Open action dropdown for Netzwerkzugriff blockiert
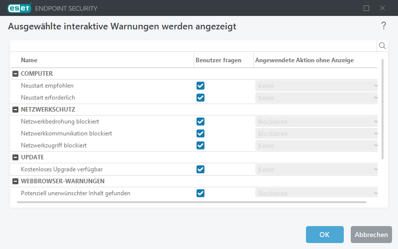This screenshot has height=249, width=398. (x=316, y=145)
